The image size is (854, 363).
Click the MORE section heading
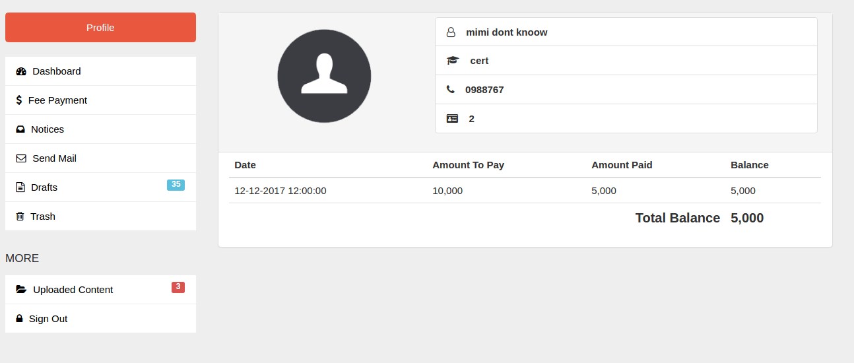pos(22,258)
